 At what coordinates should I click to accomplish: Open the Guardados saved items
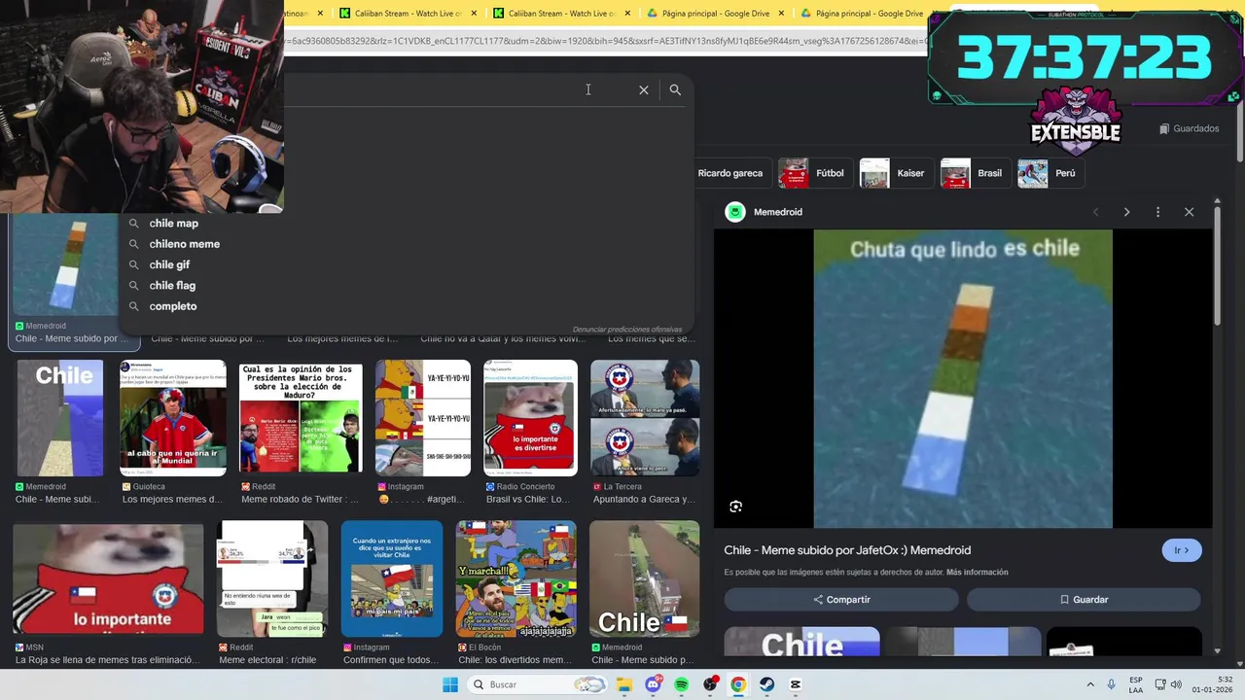pos(1189,128)
